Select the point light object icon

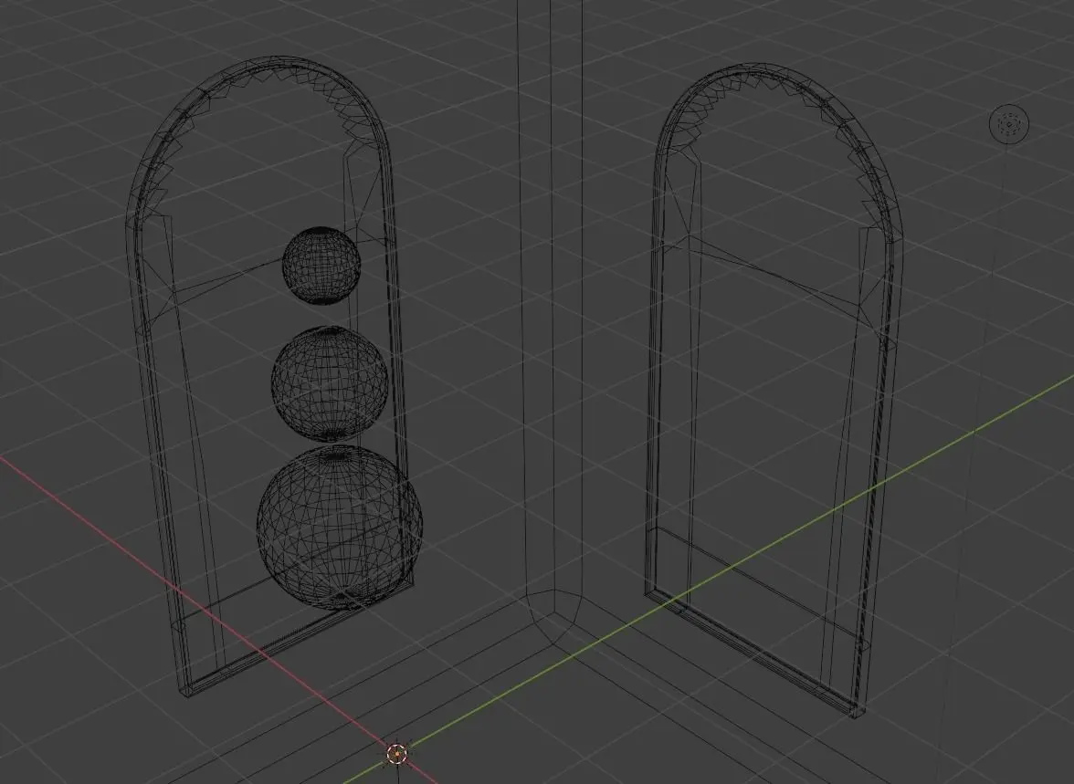point(1009,125)
